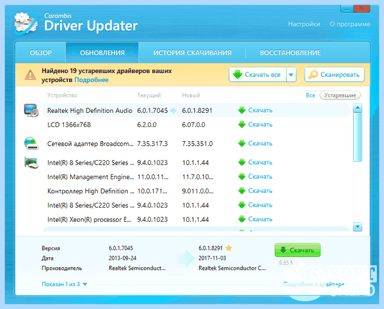The width and height of the screenshot is (384, 309).
Task: Select the Сетевой адаптер Broadcom row
Action: click(196, 144)
